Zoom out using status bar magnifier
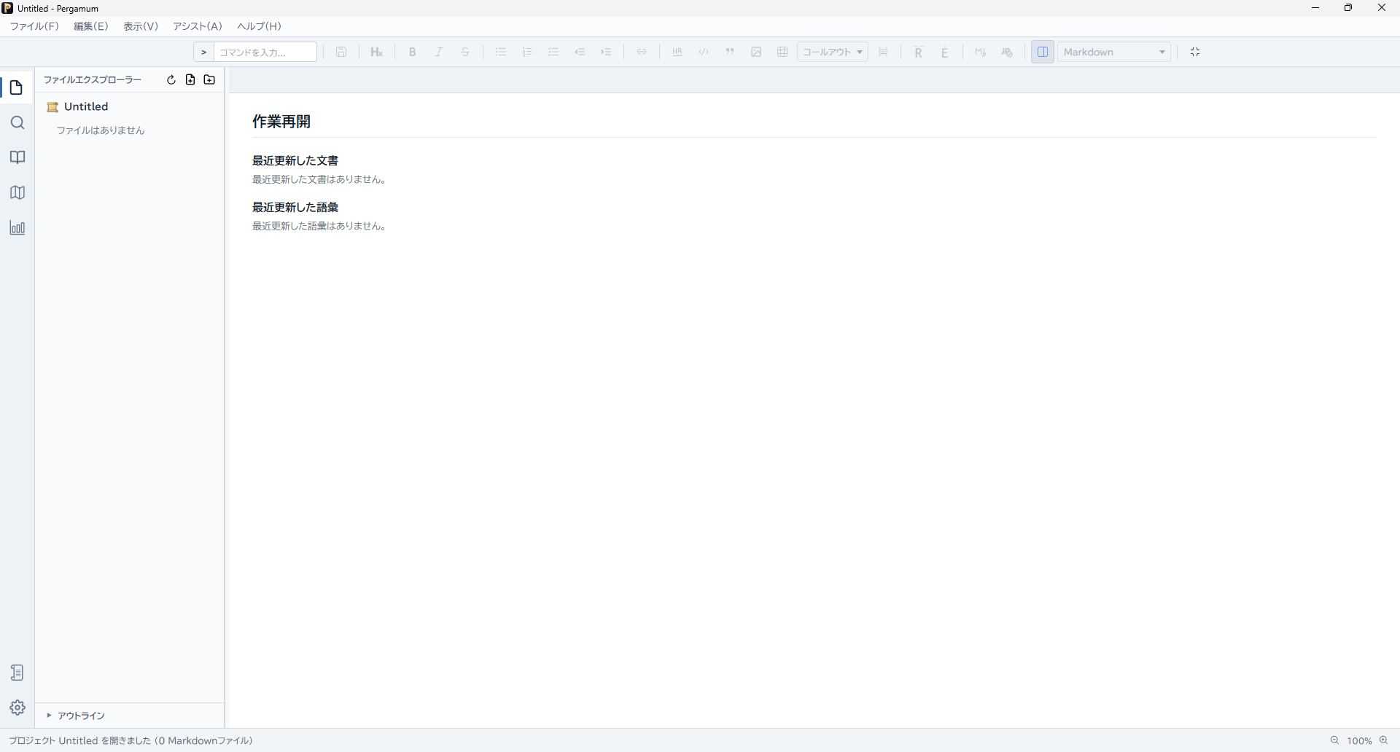 [1335, 740]
